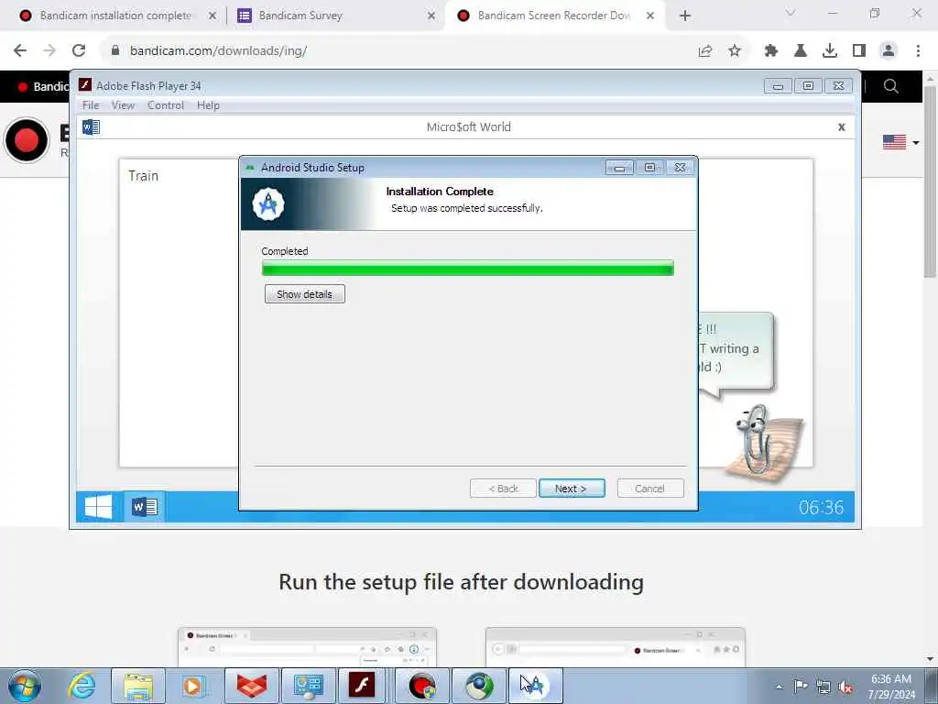The image size is (938, 704).
Task: Open File menu in Adobe Flash Player
Action: pos(91,105)
